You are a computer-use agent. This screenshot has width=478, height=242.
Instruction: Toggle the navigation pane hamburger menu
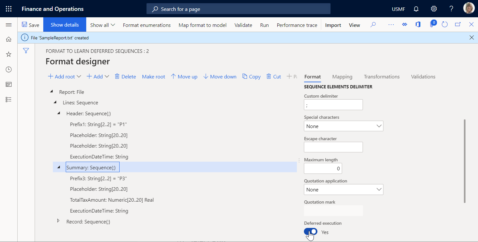tap(9, 24)
